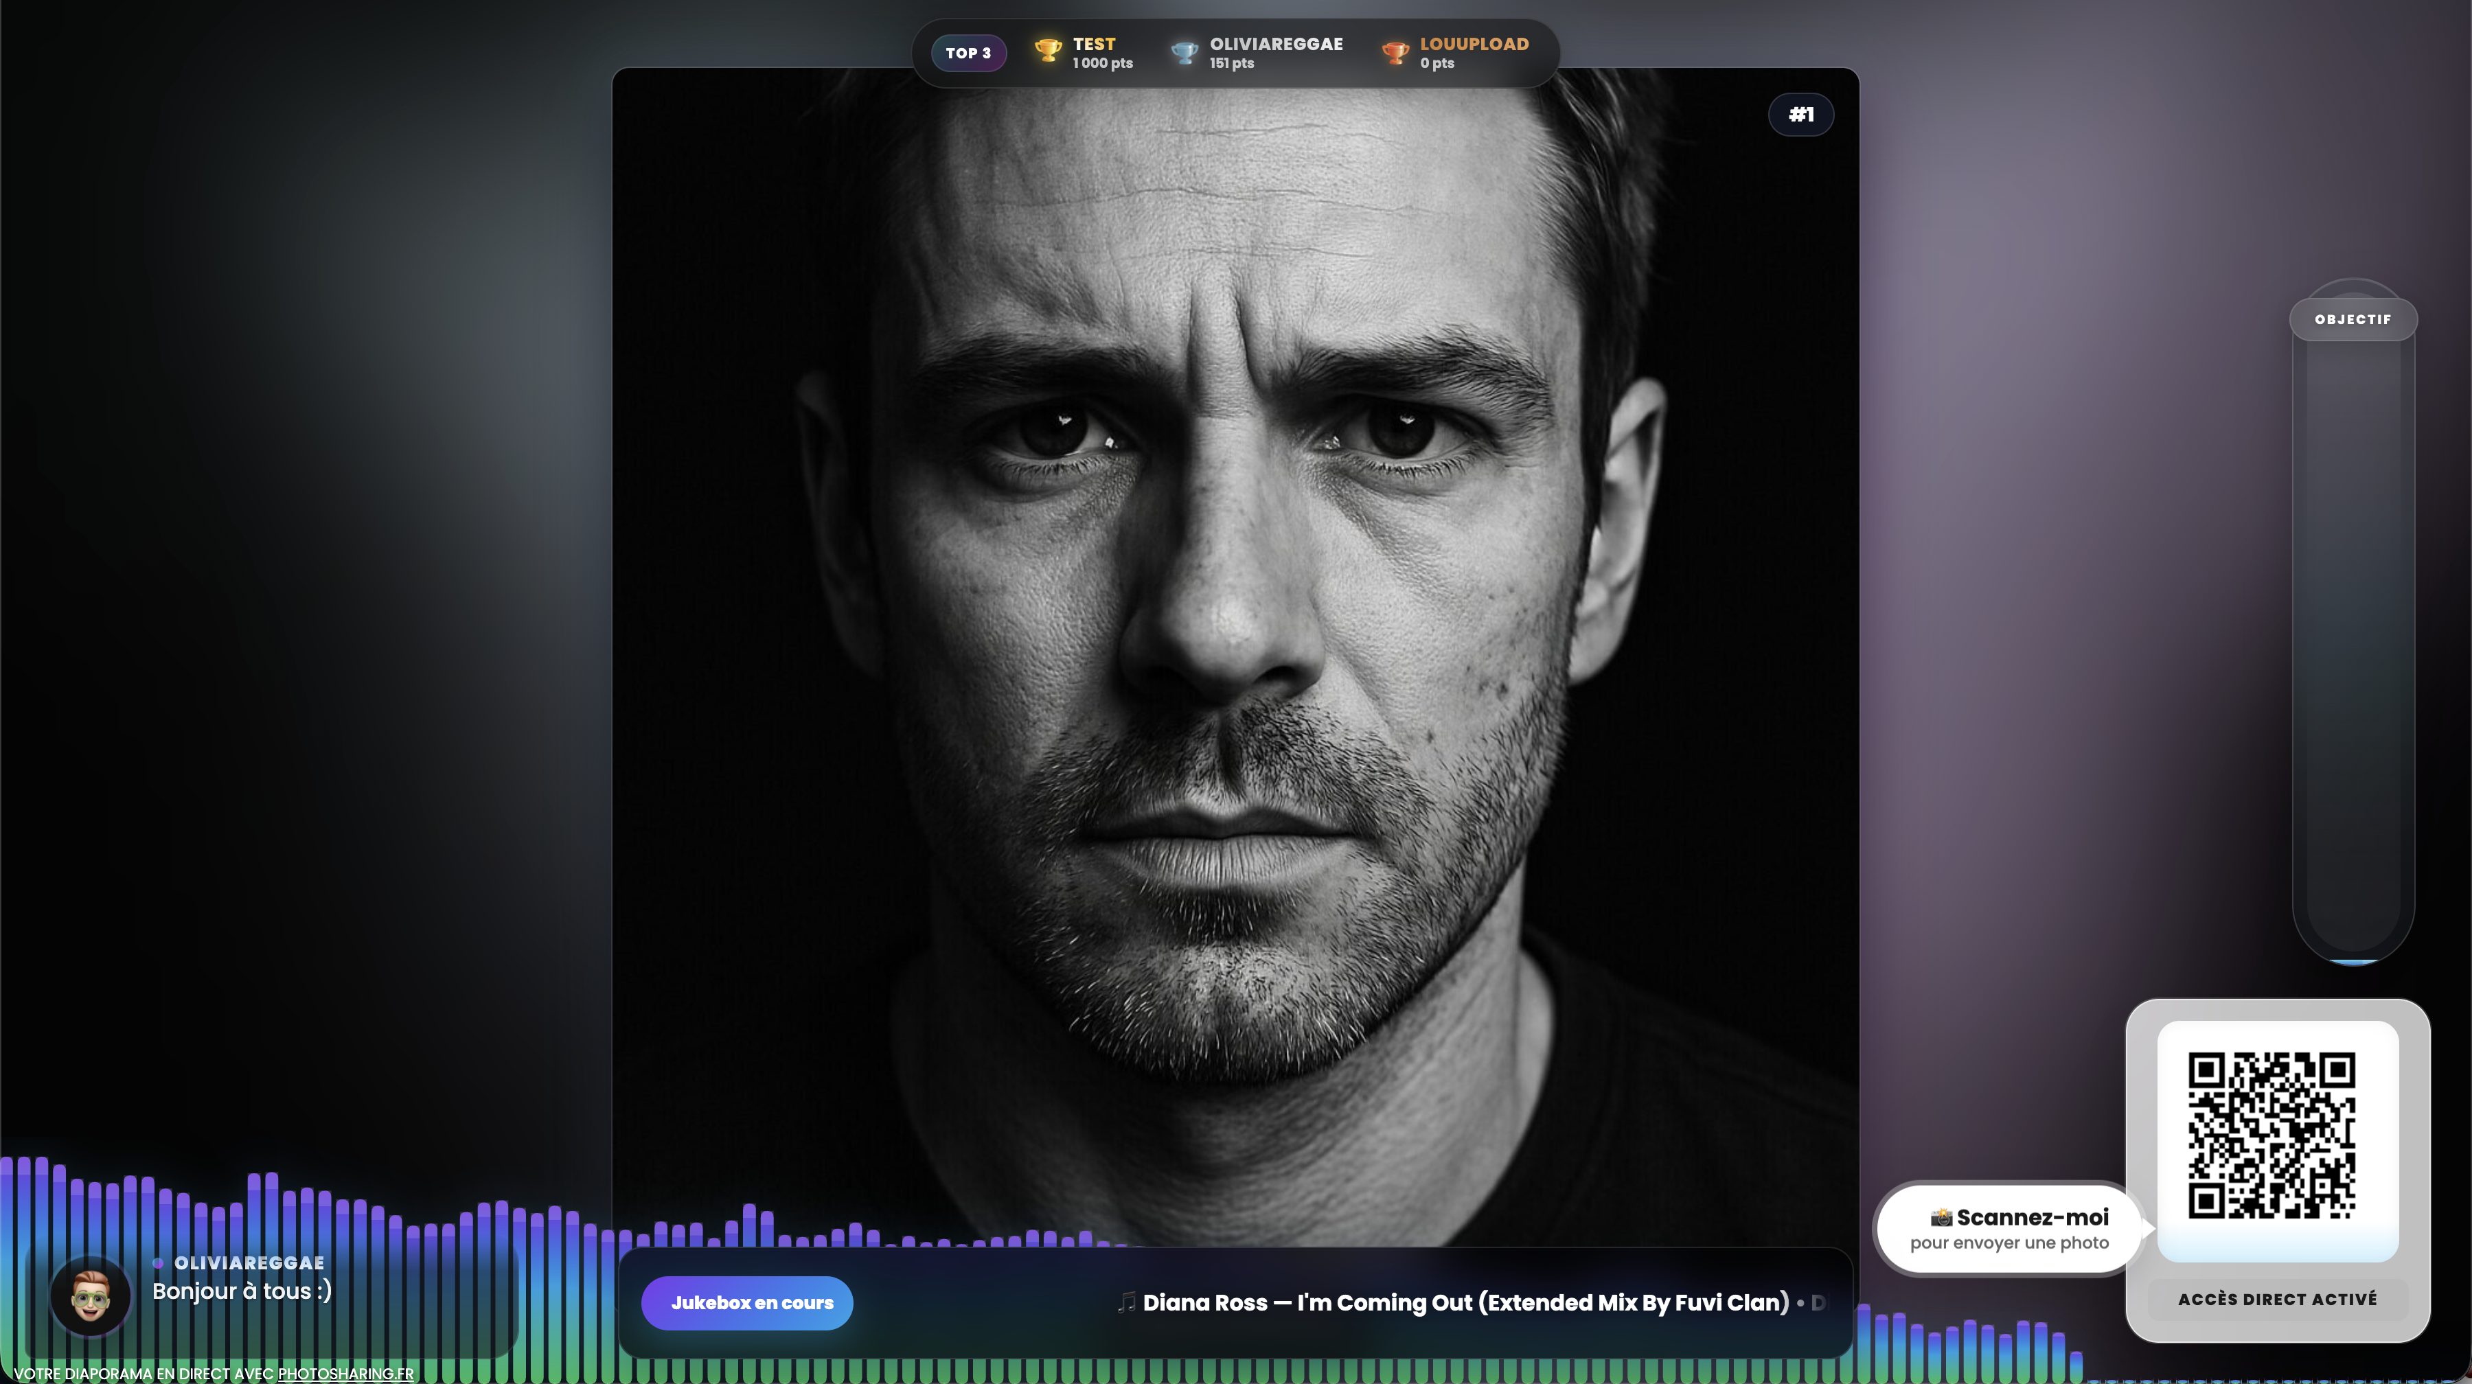Click the #1 photo rank badge
The width and height of the screenshot is (2472, 1384).
coord(1801,113)
